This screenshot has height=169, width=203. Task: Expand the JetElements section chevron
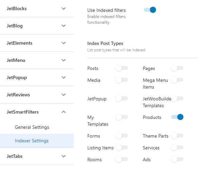[x=64, y=43]
